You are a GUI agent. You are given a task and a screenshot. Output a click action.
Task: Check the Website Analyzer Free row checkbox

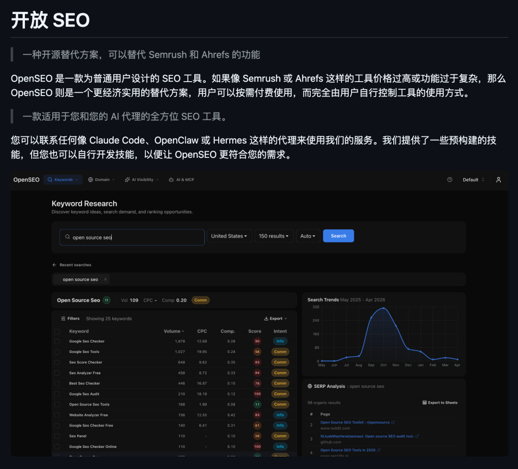point(57,415)
